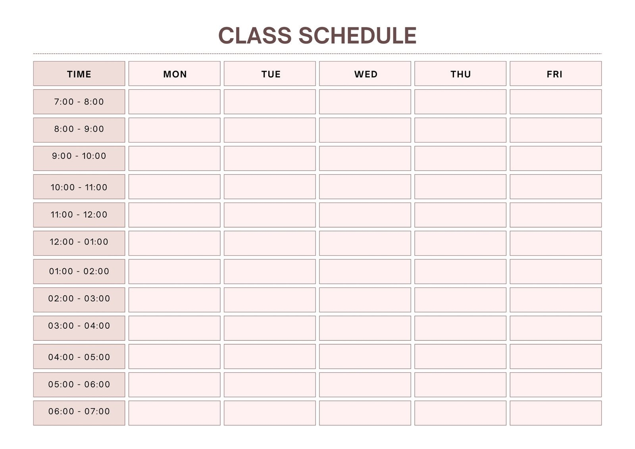
Task: Click the Monday 7:00 - 8:00 empty cell
Action: pos(174,102)
